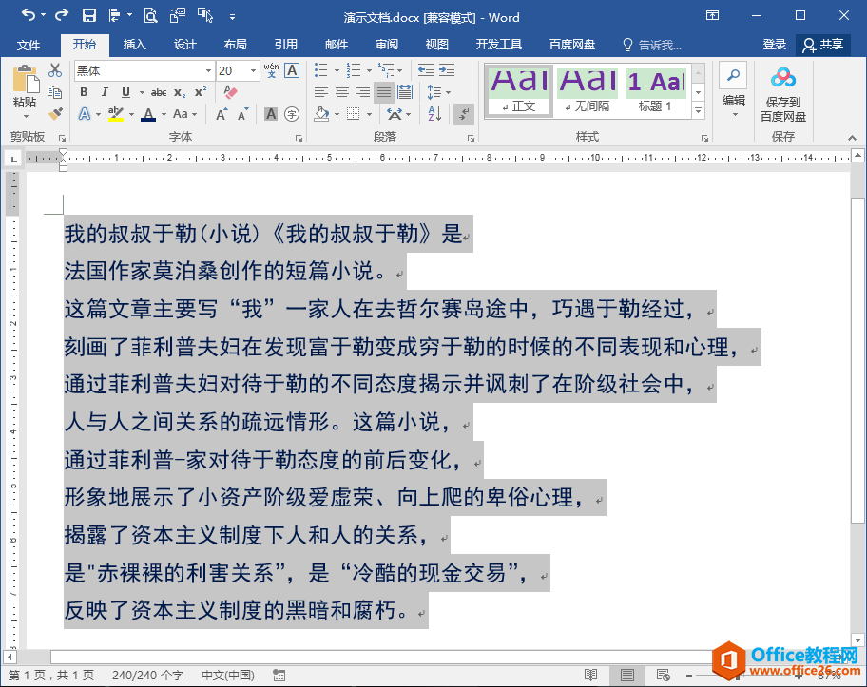The width and height of the screenshot is (867, 687).
Task: Toggle justify alignment button
Action: 384,92
